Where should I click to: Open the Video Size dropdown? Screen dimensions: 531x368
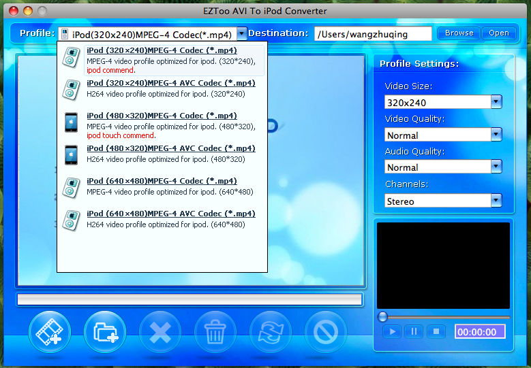[x=496, y=102]
